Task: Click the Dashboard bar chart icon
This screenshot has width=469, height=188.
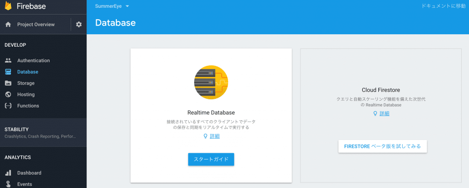Action: (8, 173)
